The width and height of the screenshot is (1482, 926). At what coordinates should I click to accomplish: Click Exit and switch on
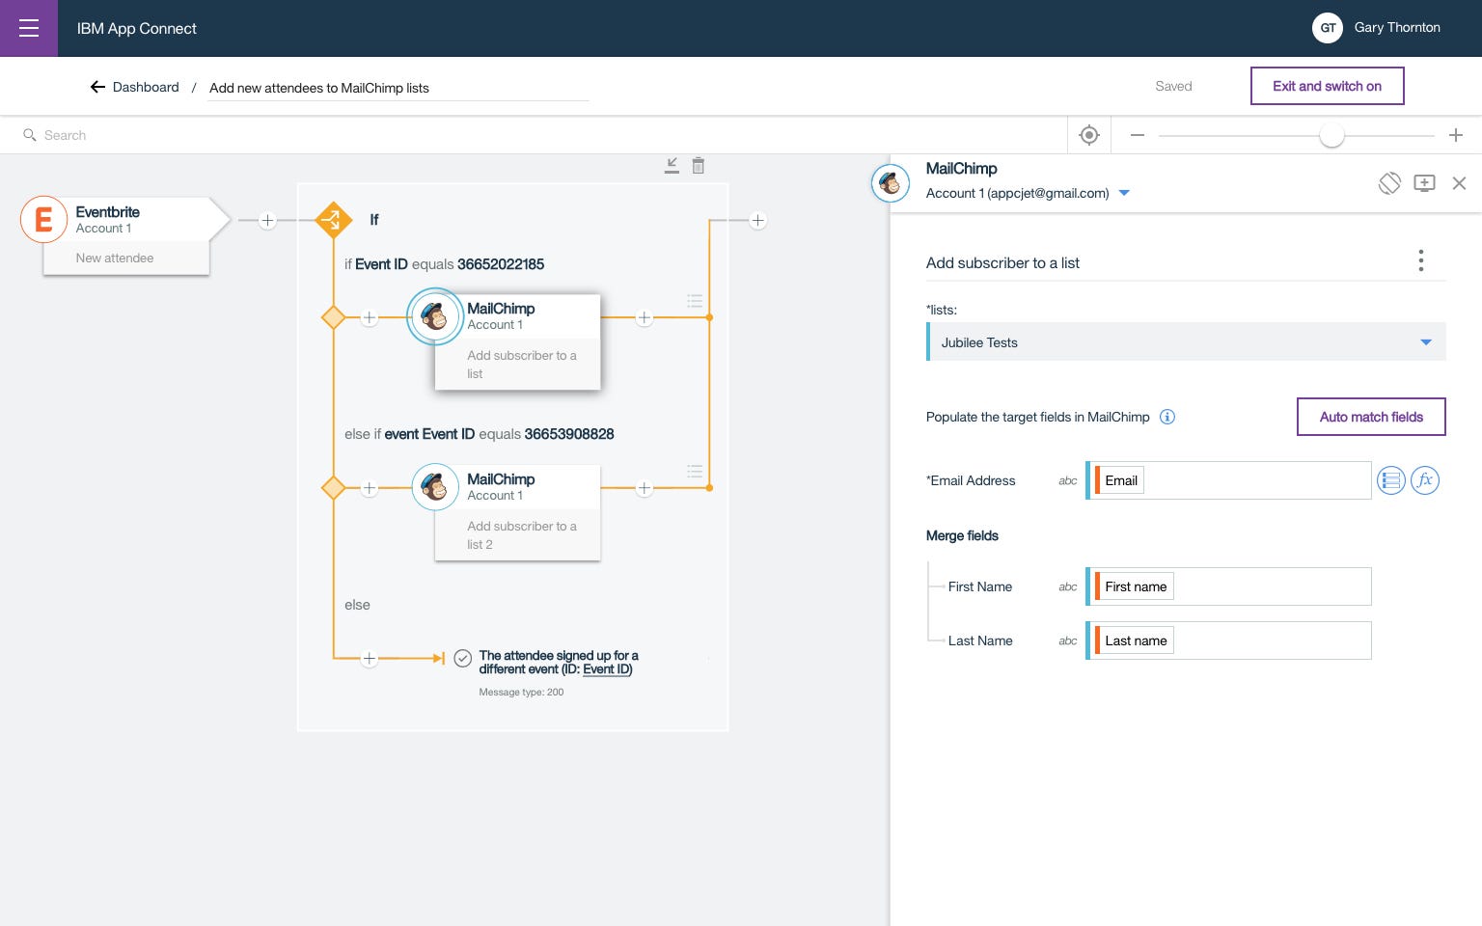pyautogui.click(x=1327, y=86)
